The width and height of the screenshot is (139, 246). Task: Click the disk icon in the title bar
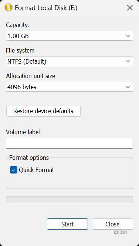coord(9,8)
